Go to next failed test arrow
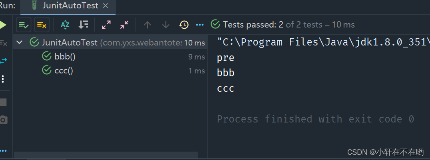 click(165, 25)
